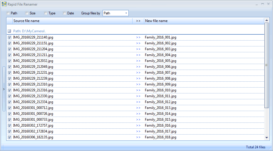
Task: Collapse the Path: D:\MyCamera\ group
Action: 9,31
